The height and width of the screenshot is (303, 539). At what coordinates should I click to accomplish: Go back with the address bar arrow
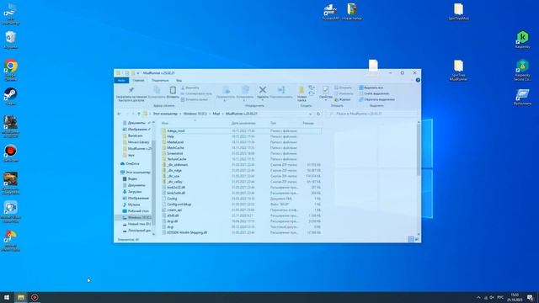pyautogui.click(x=120, y=114)
